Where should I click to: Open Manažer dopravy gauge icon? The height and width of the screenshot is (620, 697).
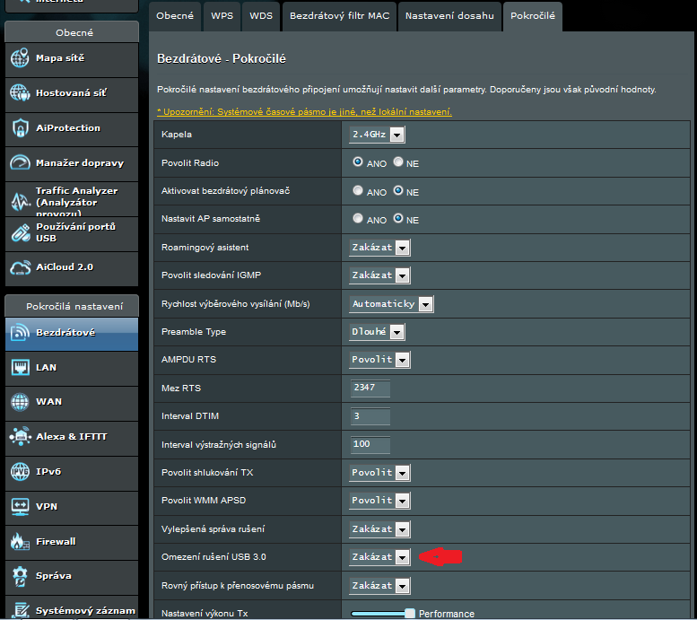point(20,162)
